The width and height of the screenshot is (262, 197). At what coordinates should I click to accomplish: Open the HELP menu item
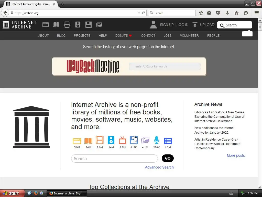coord(103,35)
